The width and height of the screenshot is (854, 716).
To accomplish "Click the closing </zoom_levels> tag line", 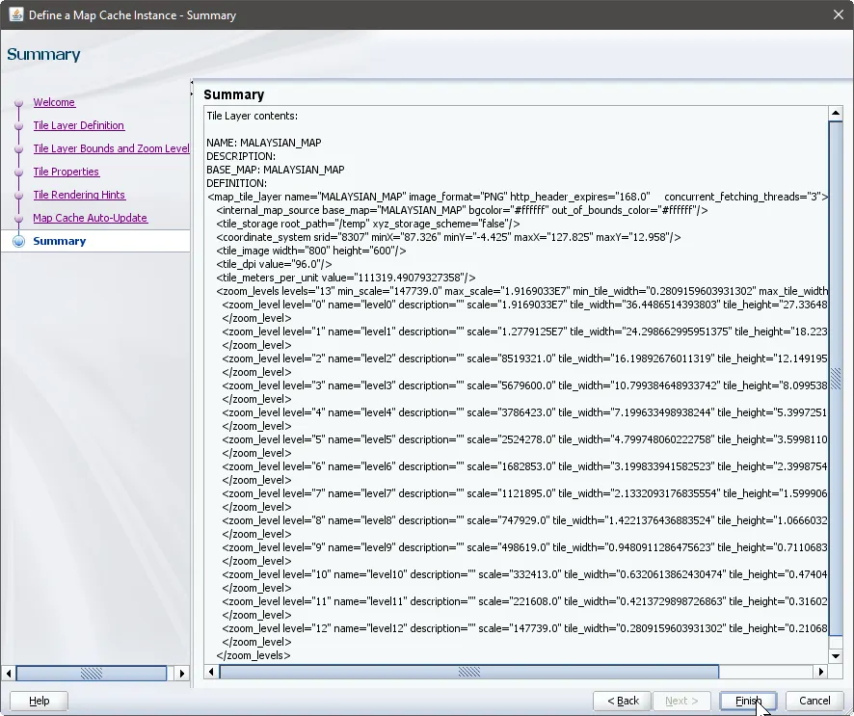I will point(254,655).
